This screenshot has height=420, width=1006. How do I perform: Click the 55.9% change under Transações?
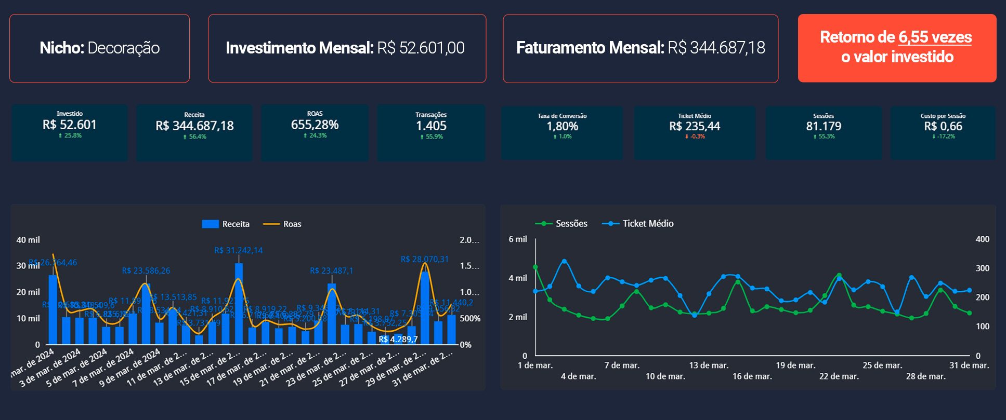pyautogui.click(x=432, y=137)
